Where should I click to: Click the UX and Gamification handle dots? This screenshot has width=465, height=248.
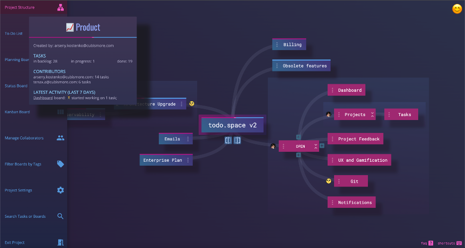pos(332,160)
